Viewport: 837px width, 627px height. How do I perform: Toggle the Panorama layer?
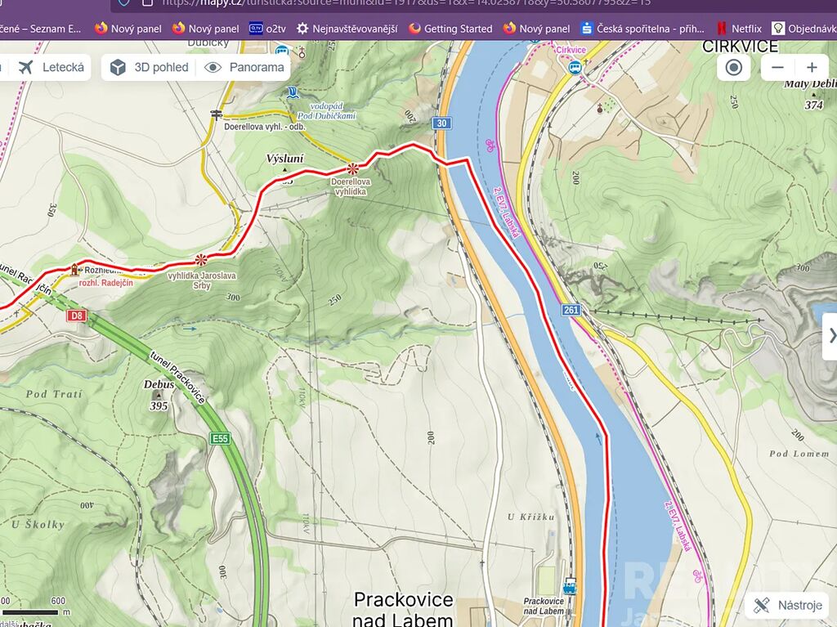pos(244,67)
